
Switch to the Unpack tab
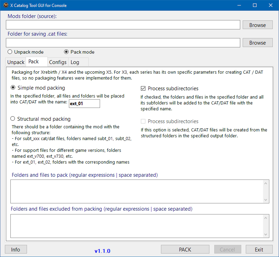tap(16, 62)
